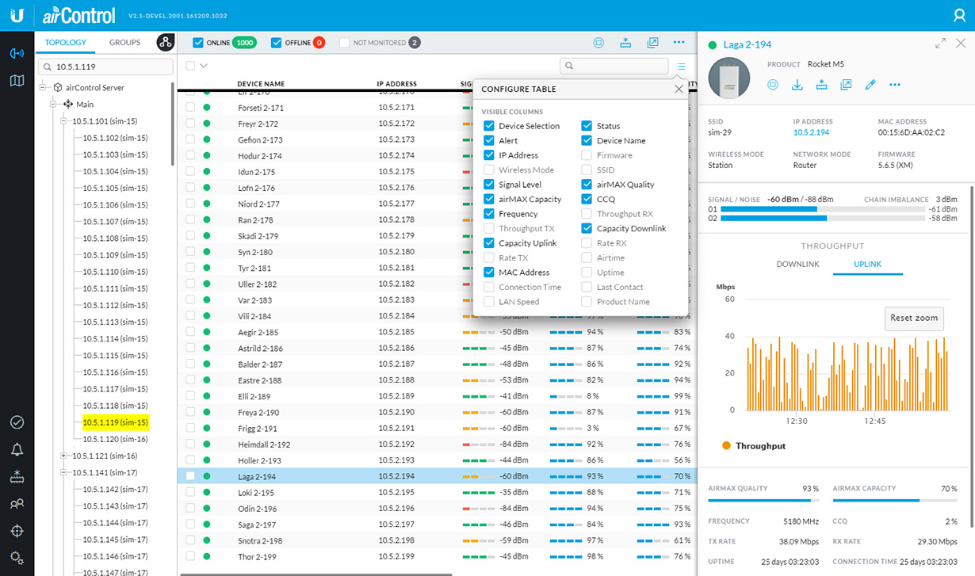This screenshot has width=975, height=576.
Task: Click open-in-window icon in device list toolbar
Action: click(652, 43)
